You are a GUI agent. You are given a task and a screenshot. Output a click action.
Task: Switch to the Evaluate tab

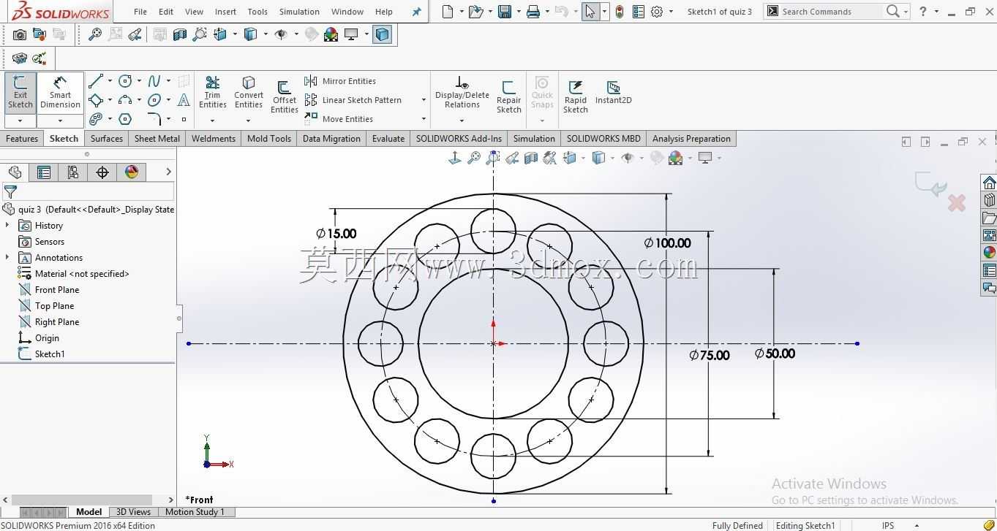[x=388, y=139]
